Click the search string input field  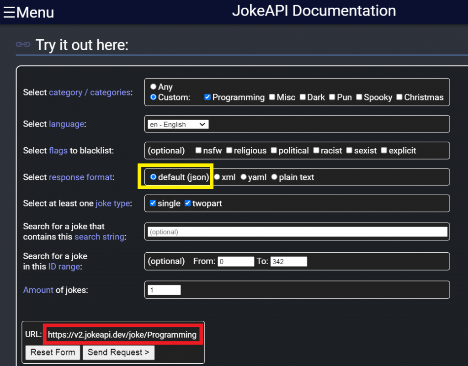[298, 232]
